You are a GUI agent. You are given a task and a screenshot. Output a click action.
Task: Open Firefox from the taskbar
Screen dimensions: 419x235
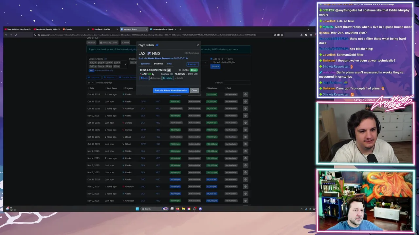coord(178,209)
